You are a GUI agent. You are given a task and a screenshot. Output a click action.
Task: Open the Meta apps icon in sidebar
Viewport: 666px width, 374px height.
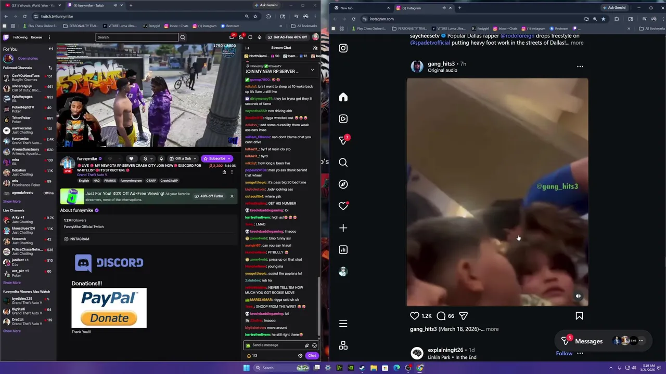(x=343, y=345)
